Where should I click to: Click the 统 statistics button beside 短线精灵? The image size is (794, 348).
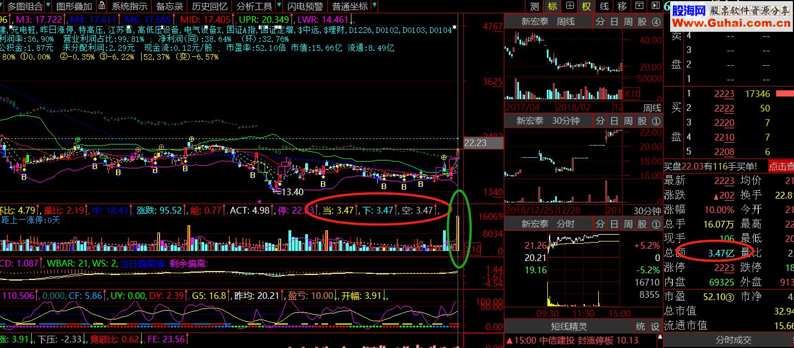[x=641, y=326]
